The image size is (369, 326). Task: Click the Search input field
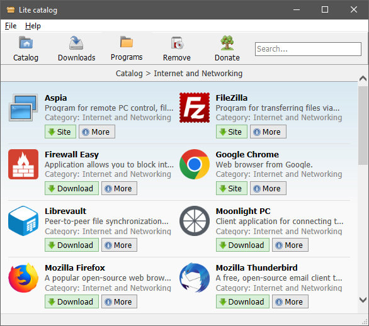point(308,49)
